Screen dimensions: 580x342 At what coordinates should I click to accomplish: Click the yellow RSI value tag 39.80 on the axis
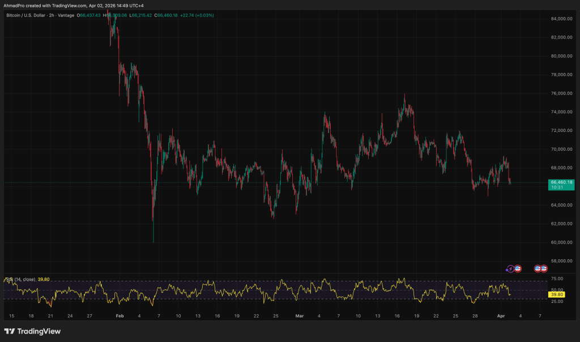557,294
